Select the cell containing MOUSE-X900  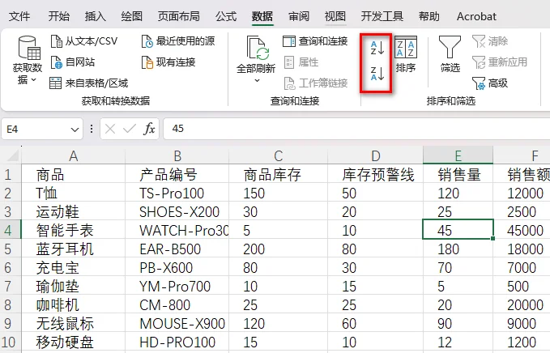pos(177,323)
